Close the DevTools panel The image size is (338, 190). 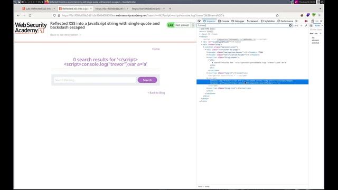click(x=321, y=21)
